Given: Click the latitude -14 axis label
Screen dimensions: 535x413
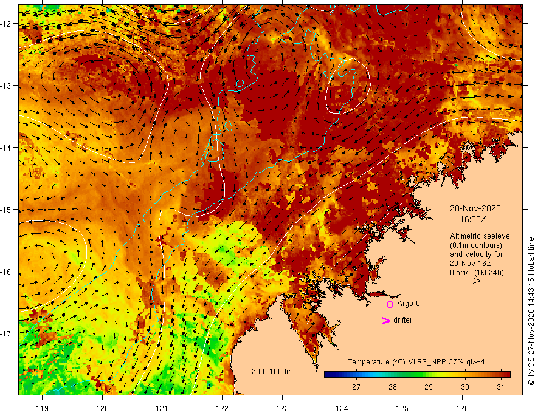Looking at the screenshot, I should coord(6,148).
